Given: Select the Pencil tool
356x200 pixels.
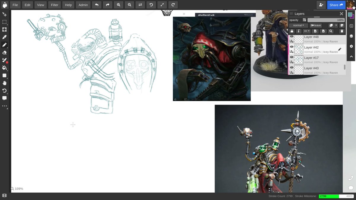Looking at the screenshot, I should pyautogui.click(x=4, y=45).
